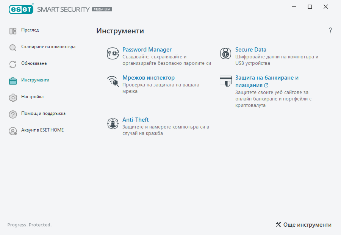Switch to the Преглед section
Image resolution: width=341 pixels, height=235 pixels.
tap(29, 30)
